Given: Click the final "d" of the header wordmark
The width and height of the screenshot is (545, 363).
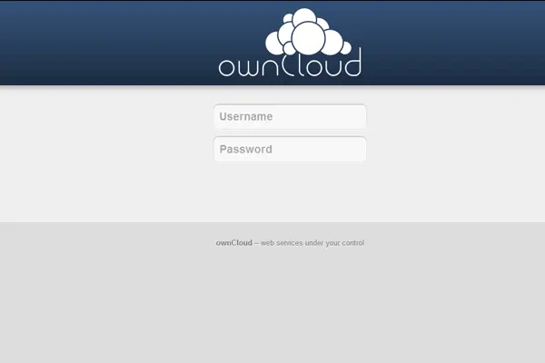Looking at the screenshot, I should [x=353, y=64].
